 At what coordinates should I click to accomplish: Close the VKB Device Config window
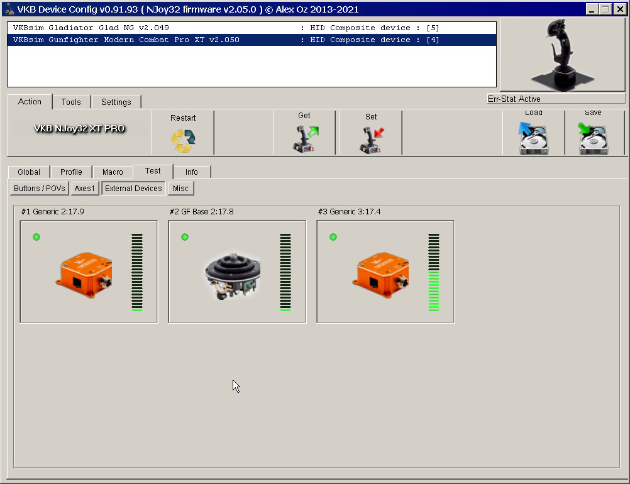(x=620, y=9)
